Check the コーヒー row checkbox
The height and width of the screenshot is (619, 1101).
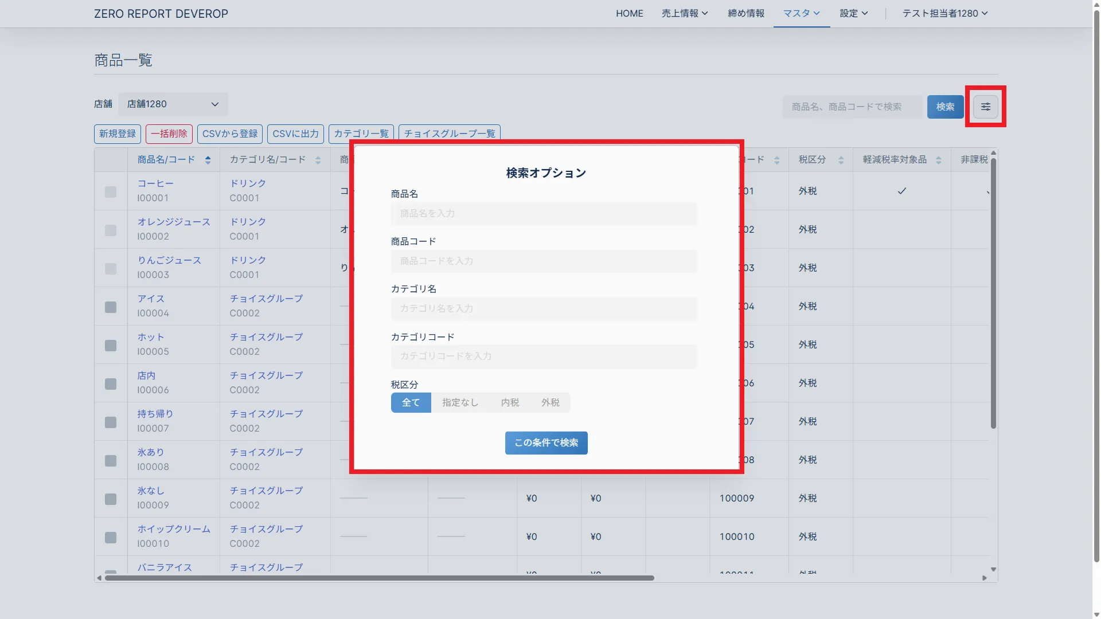111,191
